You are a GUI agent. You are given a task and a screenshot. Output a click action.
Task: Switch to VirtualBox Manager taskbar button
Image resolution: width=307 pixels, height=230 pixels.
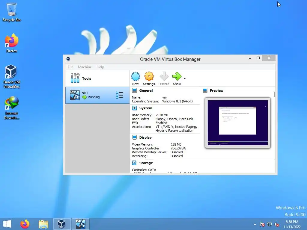point(62,224)
